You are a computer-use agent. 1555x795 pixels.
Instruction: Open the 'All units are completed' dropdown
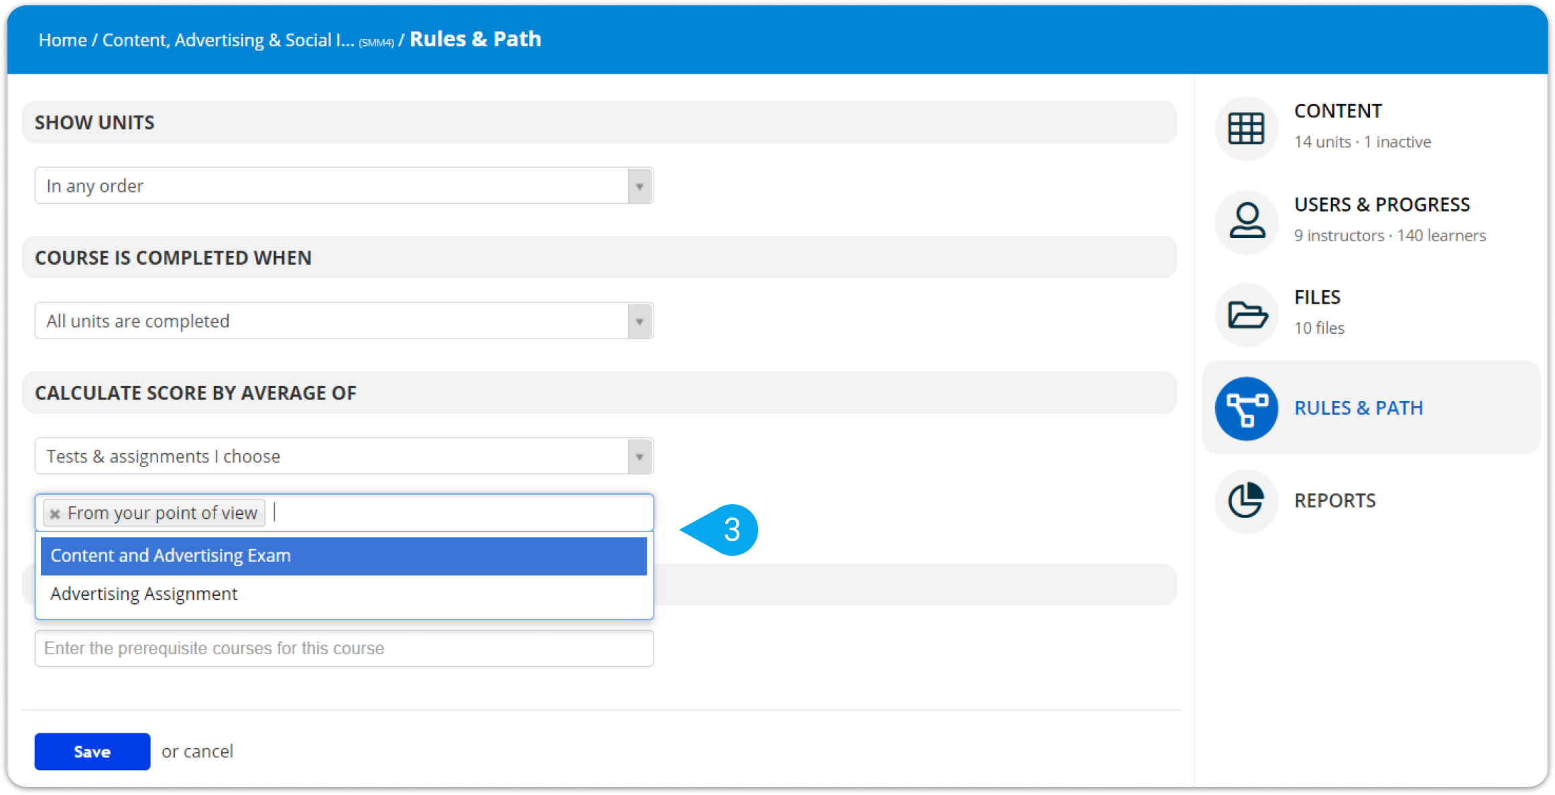click(344, 321)
